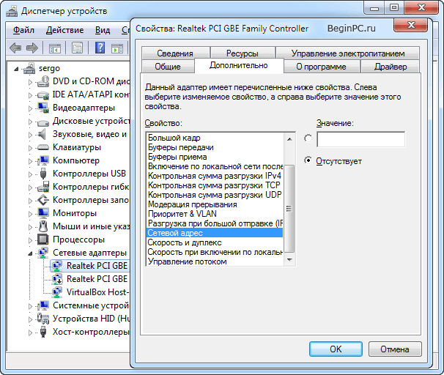The width and height of the screenshot is (444, 375).
Task: Switch to the О программе tab
Action: click(x=322, y=67)
